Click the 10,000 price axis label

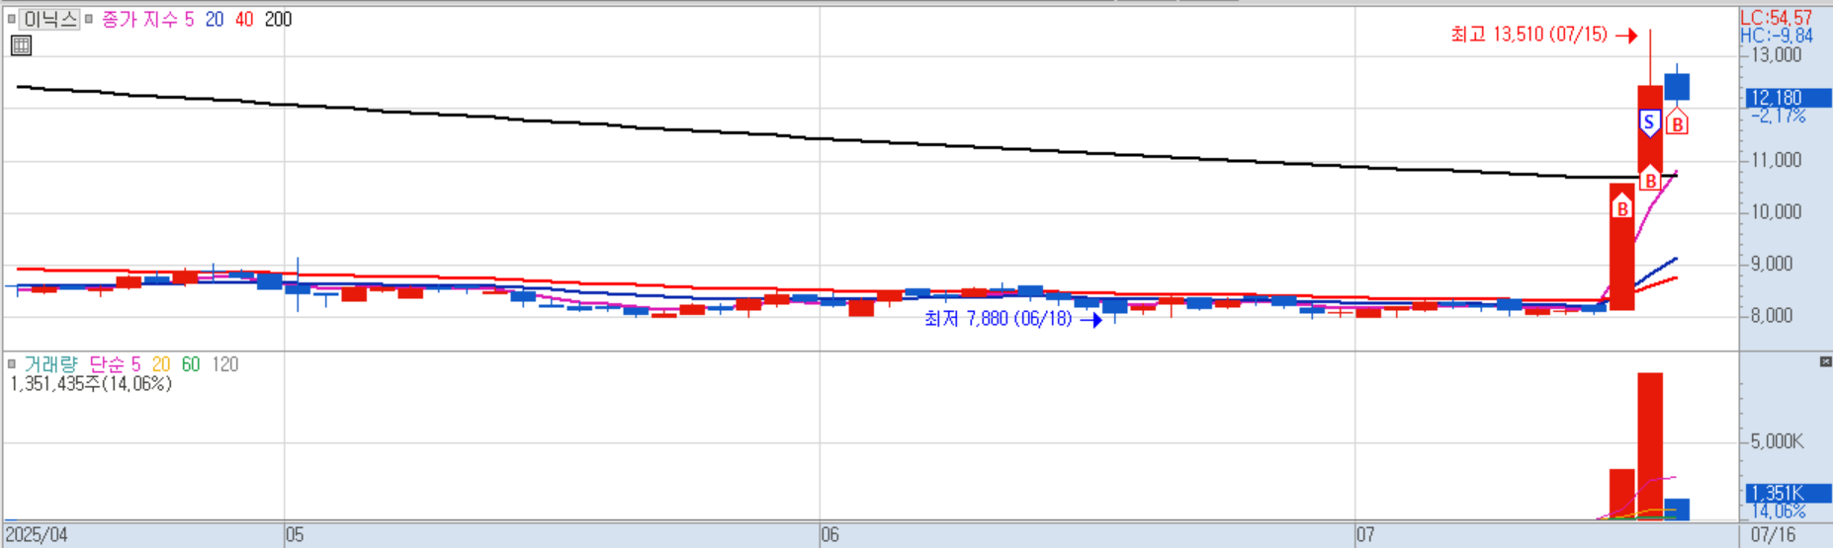(1776, 211)
